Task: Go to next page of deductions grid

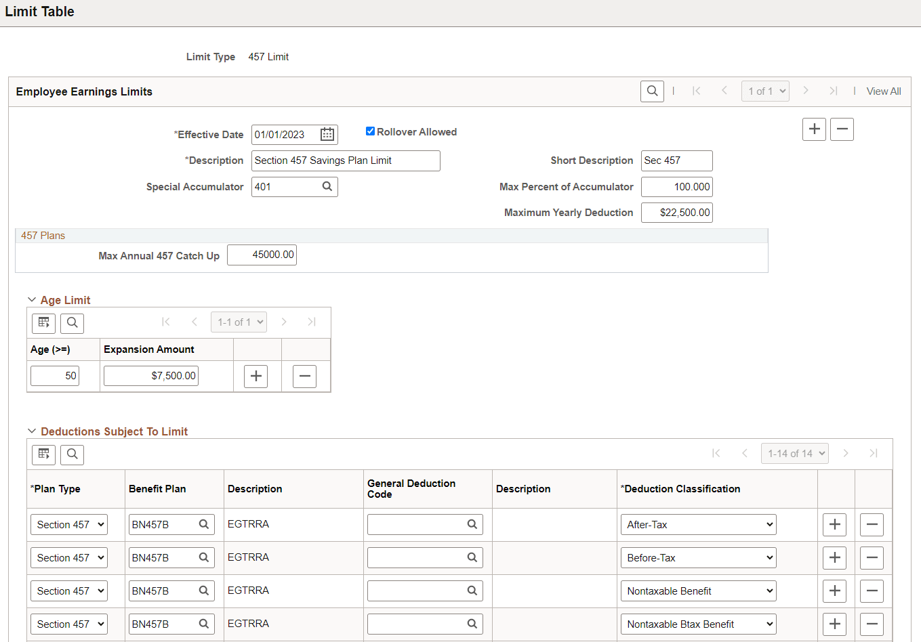Action: tap(846, 453)
